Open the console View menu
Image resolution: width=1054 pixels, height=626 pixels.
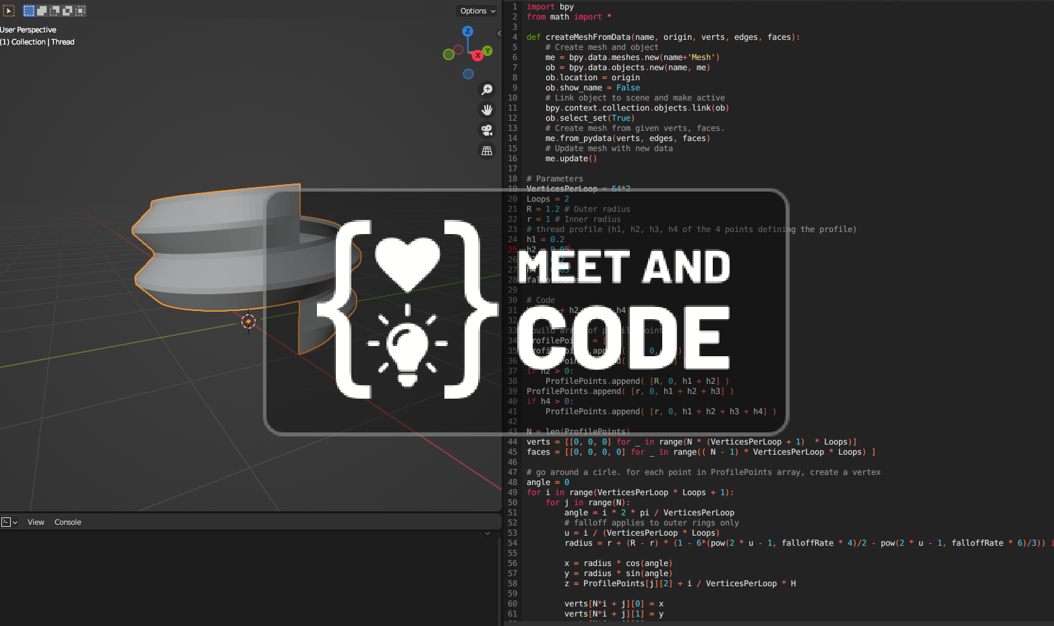36,522
